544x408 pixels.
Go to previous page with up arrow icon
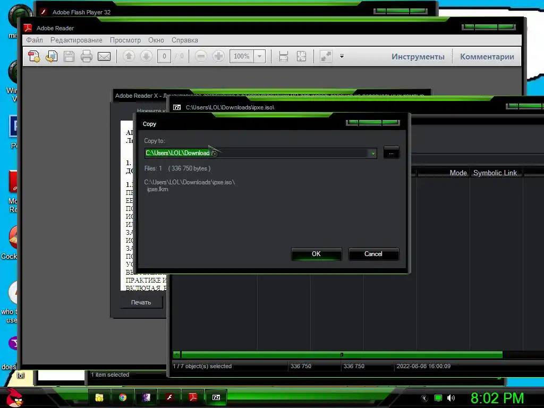click(129, 56)
